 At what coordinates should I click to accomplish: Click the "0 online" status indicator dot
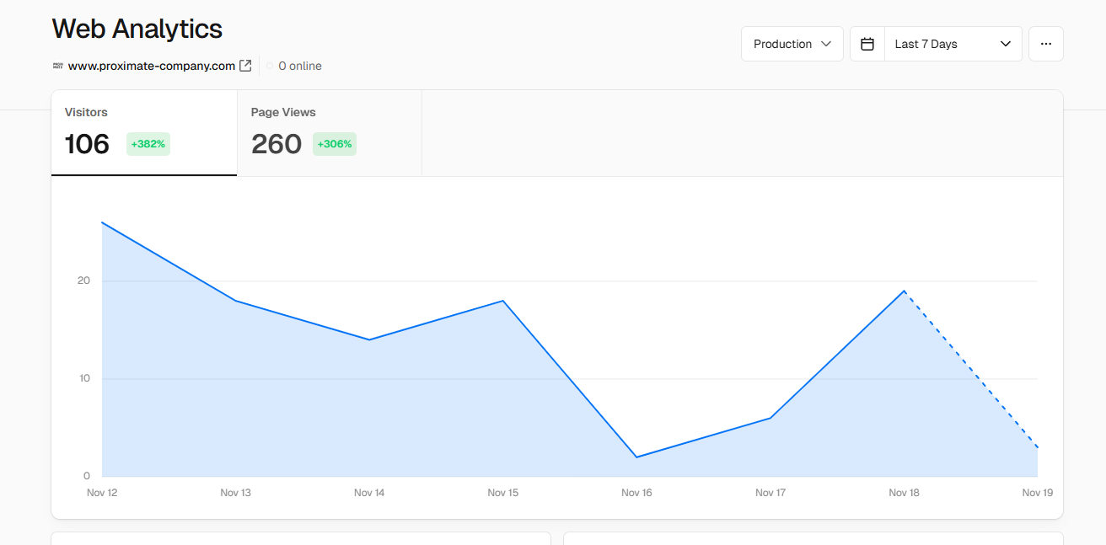coord(268,66)
